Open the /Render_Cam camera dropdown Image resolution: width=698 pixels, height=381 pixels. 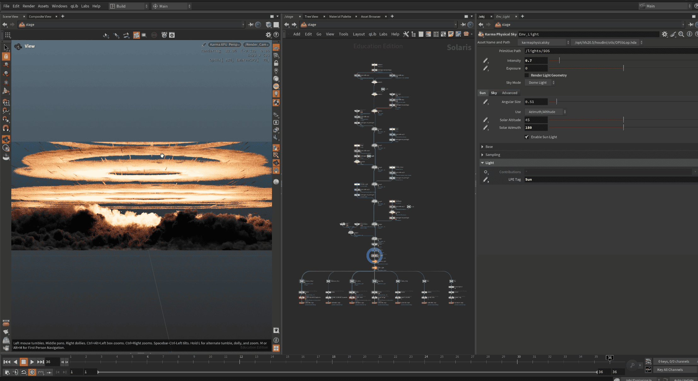(x=257, y=45)
